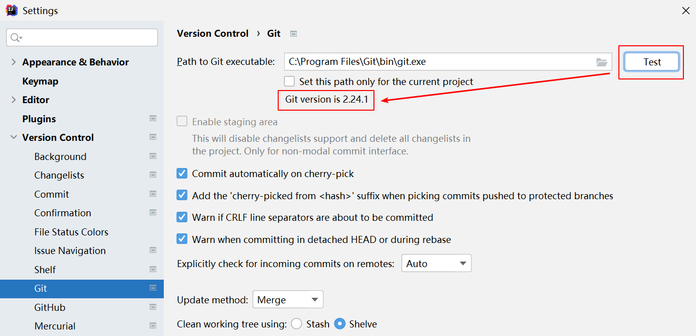696x336 pixels.
Task: Click the project icon beside Changelists item
Action: tap(153, 175)
